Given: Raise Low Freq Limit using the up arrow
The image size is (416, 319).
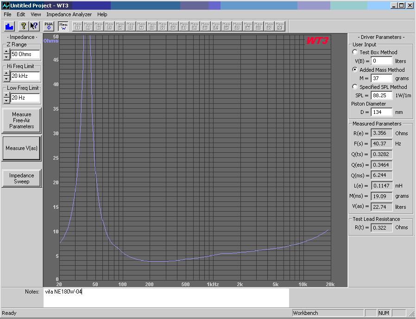Looking at the screenshot, I should pyautogui.click(x=6, y=95).
